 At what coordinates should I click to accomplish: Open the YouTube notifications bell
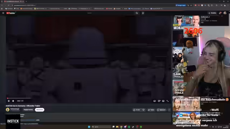coord(220,13)
